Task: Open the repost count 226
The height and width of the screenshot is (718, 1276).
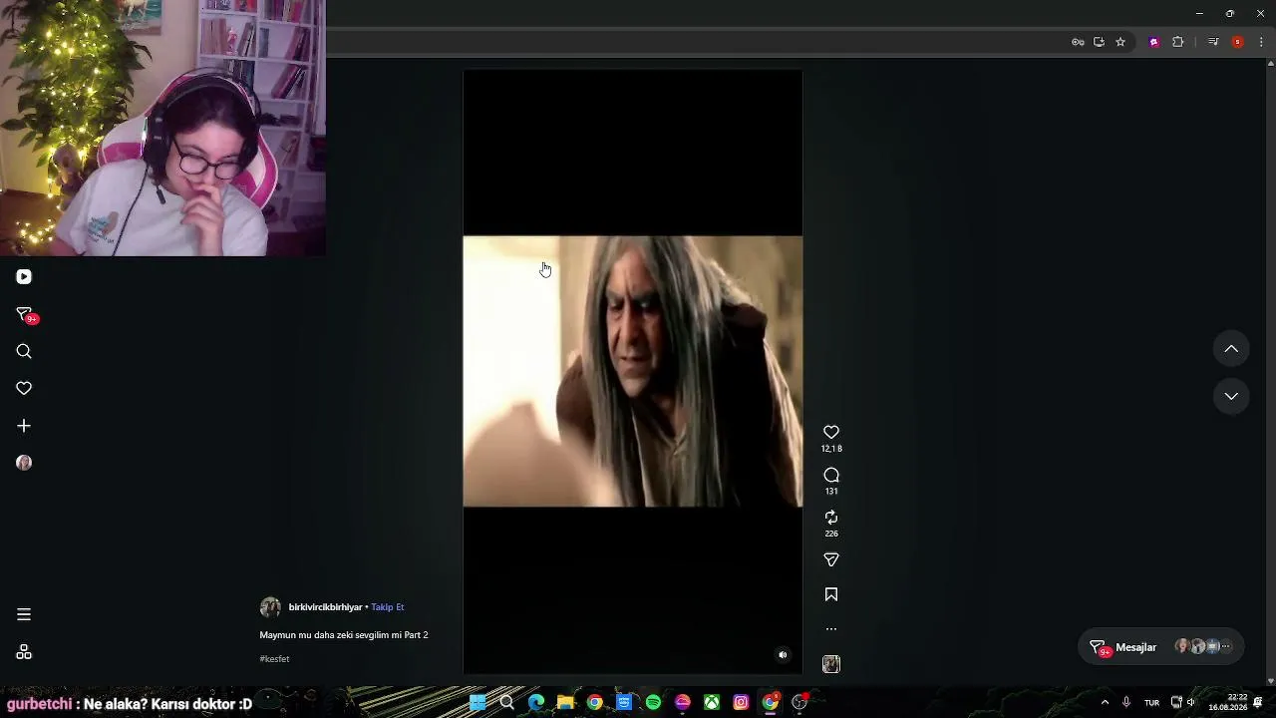Action: coord(831,534)
